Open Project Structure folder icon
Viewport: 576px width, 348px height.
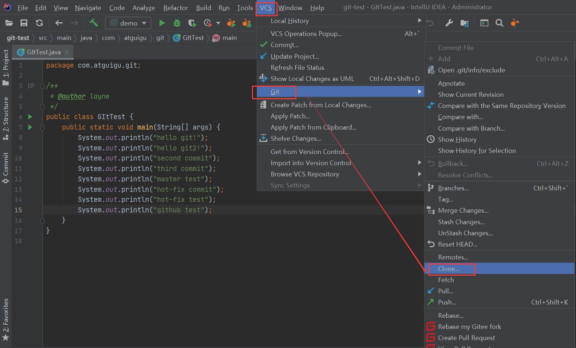464,23
